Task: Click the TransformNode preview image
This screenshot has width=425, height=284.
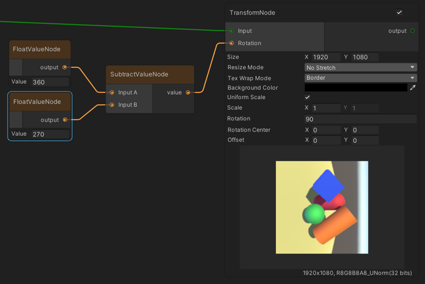Action: [x=321, y=207]
